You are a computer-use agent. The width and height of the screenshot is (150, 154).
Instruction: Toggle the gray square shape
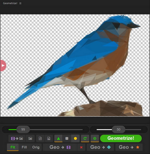click(67, 139)
